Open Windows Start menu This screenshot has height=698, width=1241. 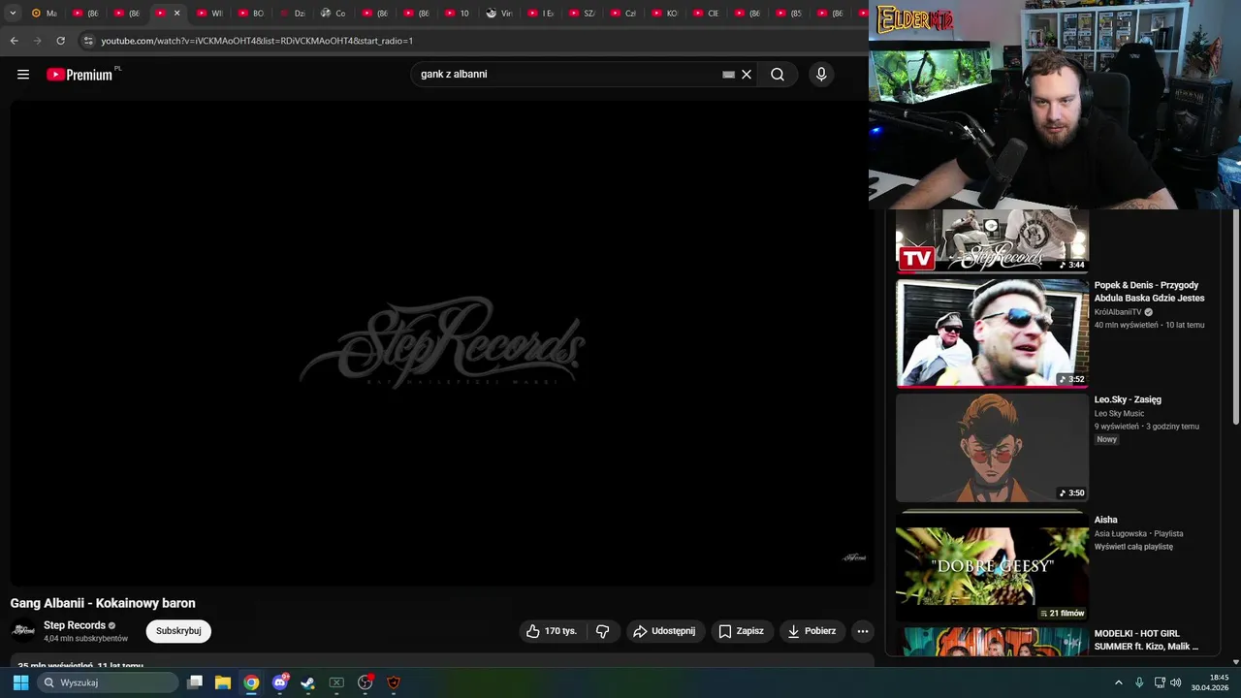[20, 682]
